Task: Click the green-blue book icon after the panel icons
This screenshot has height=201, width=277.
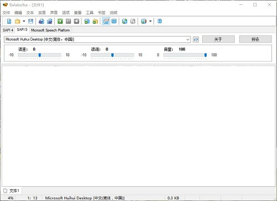Action: (125, 21)
